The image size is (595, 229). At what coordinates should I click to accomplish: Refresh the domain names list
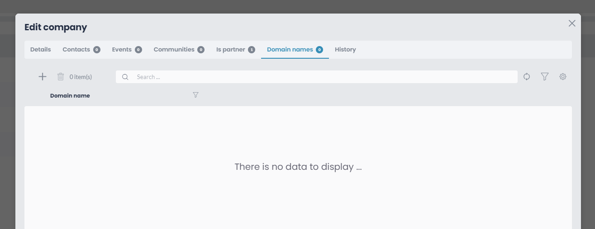(x=527, y=77)
